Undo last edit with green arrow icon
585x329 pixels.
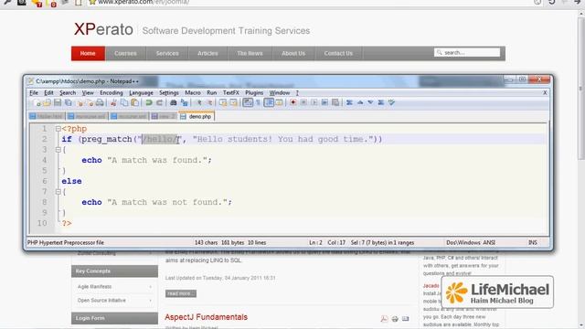[x=148, y=102]
